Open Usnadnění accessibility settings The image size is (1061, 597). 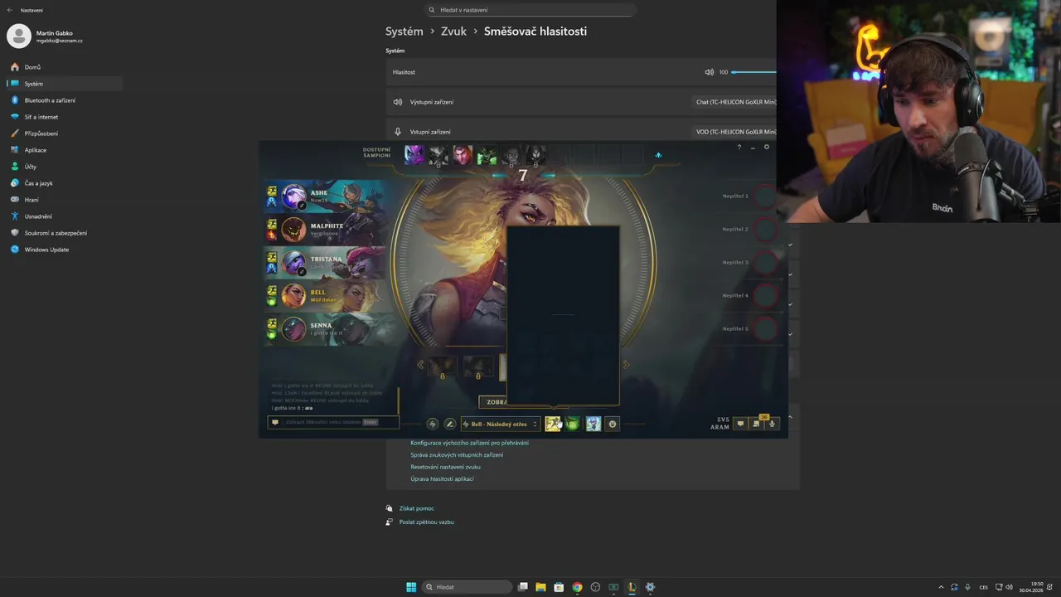point(65,216)
